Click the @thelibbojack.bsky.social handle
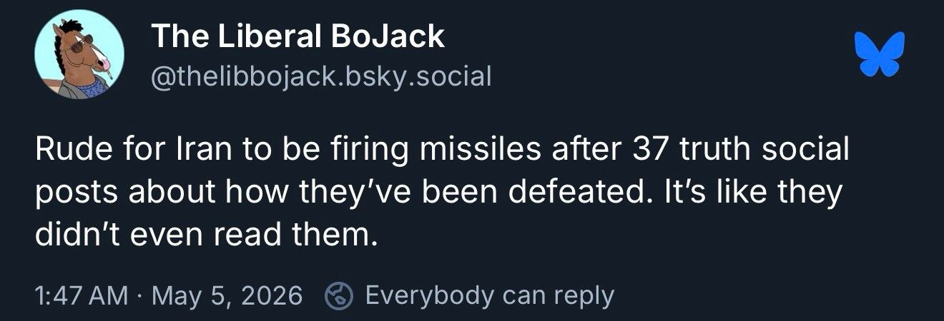 [x=322, y=75]
